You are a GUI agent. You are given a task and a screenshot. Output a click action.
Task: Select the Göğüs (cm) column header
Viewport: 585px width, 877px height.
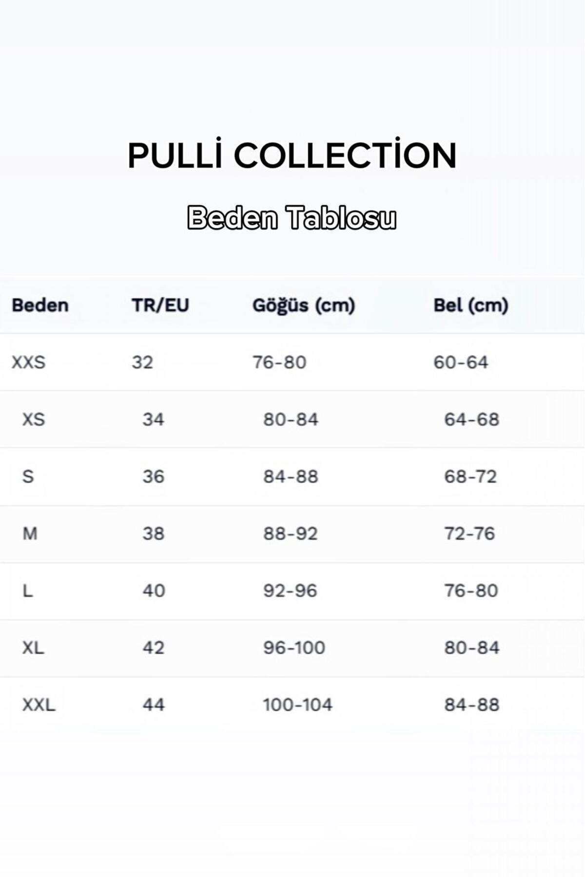click(x=304, y=306)
